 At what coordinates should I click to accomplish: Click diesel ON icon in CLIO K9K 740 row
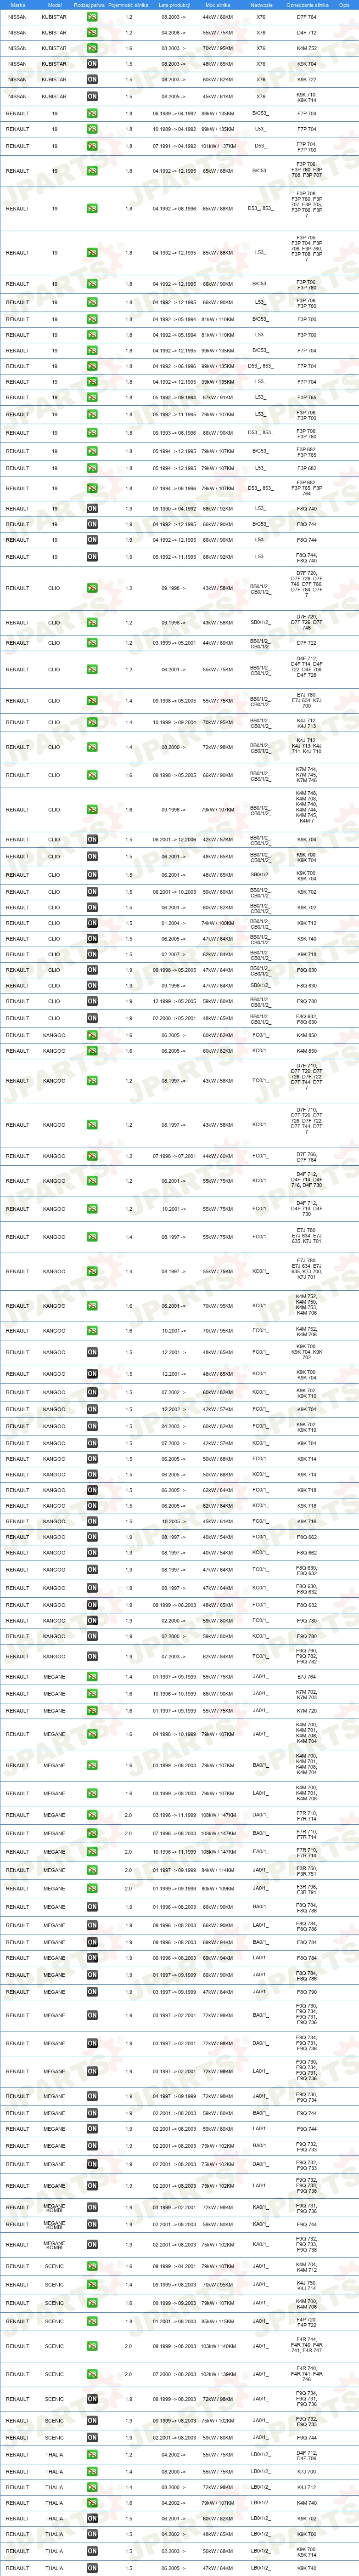[x=92, y=939]
